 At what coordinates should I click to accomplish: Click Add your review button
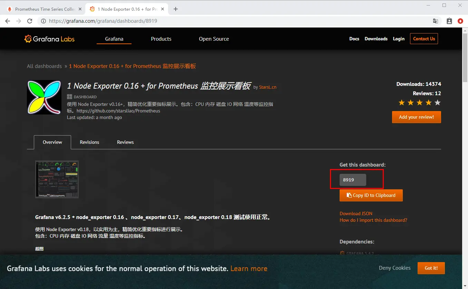click(x=416, y=117)
